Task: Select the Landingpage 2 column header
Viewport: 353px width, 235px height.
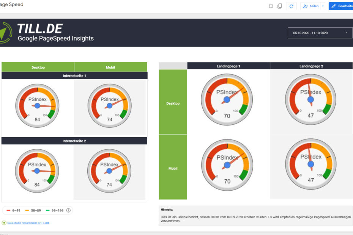Action: pyautogui.click(x=311, y=66)
